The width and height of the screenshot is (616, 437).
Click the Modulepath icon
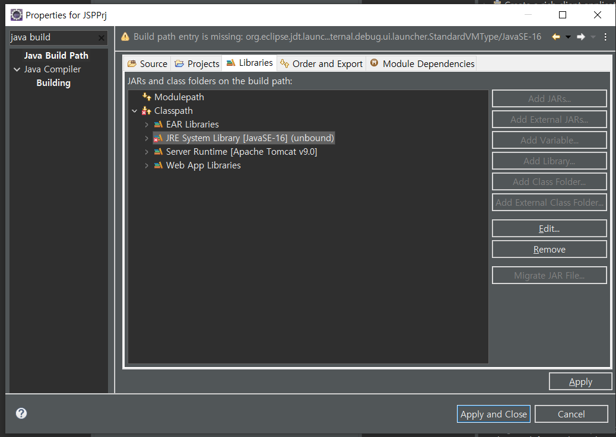pyautogui.click(x=147, y=97)
